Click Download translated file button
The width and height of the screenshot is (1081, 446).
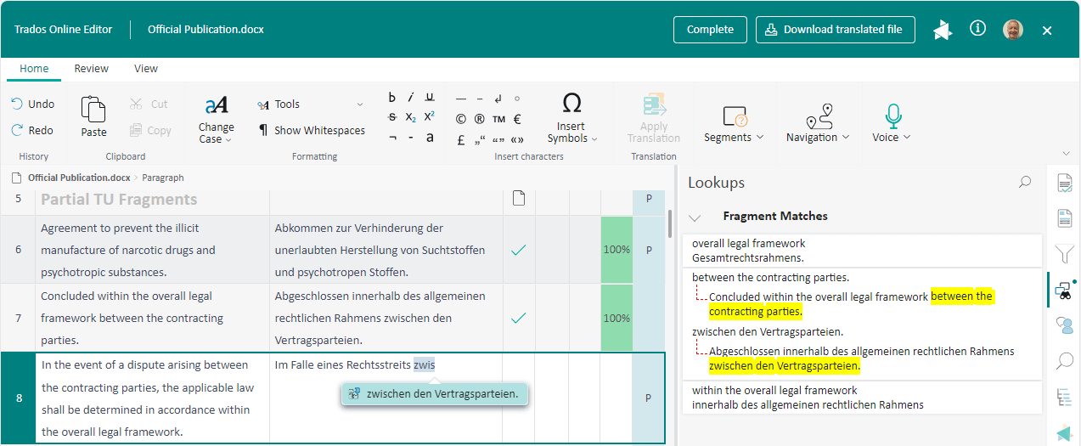tap(835, 30)
